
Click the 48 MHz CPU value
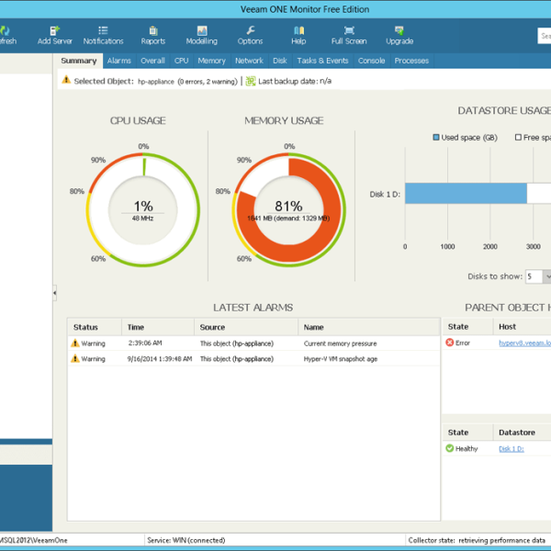142,219
